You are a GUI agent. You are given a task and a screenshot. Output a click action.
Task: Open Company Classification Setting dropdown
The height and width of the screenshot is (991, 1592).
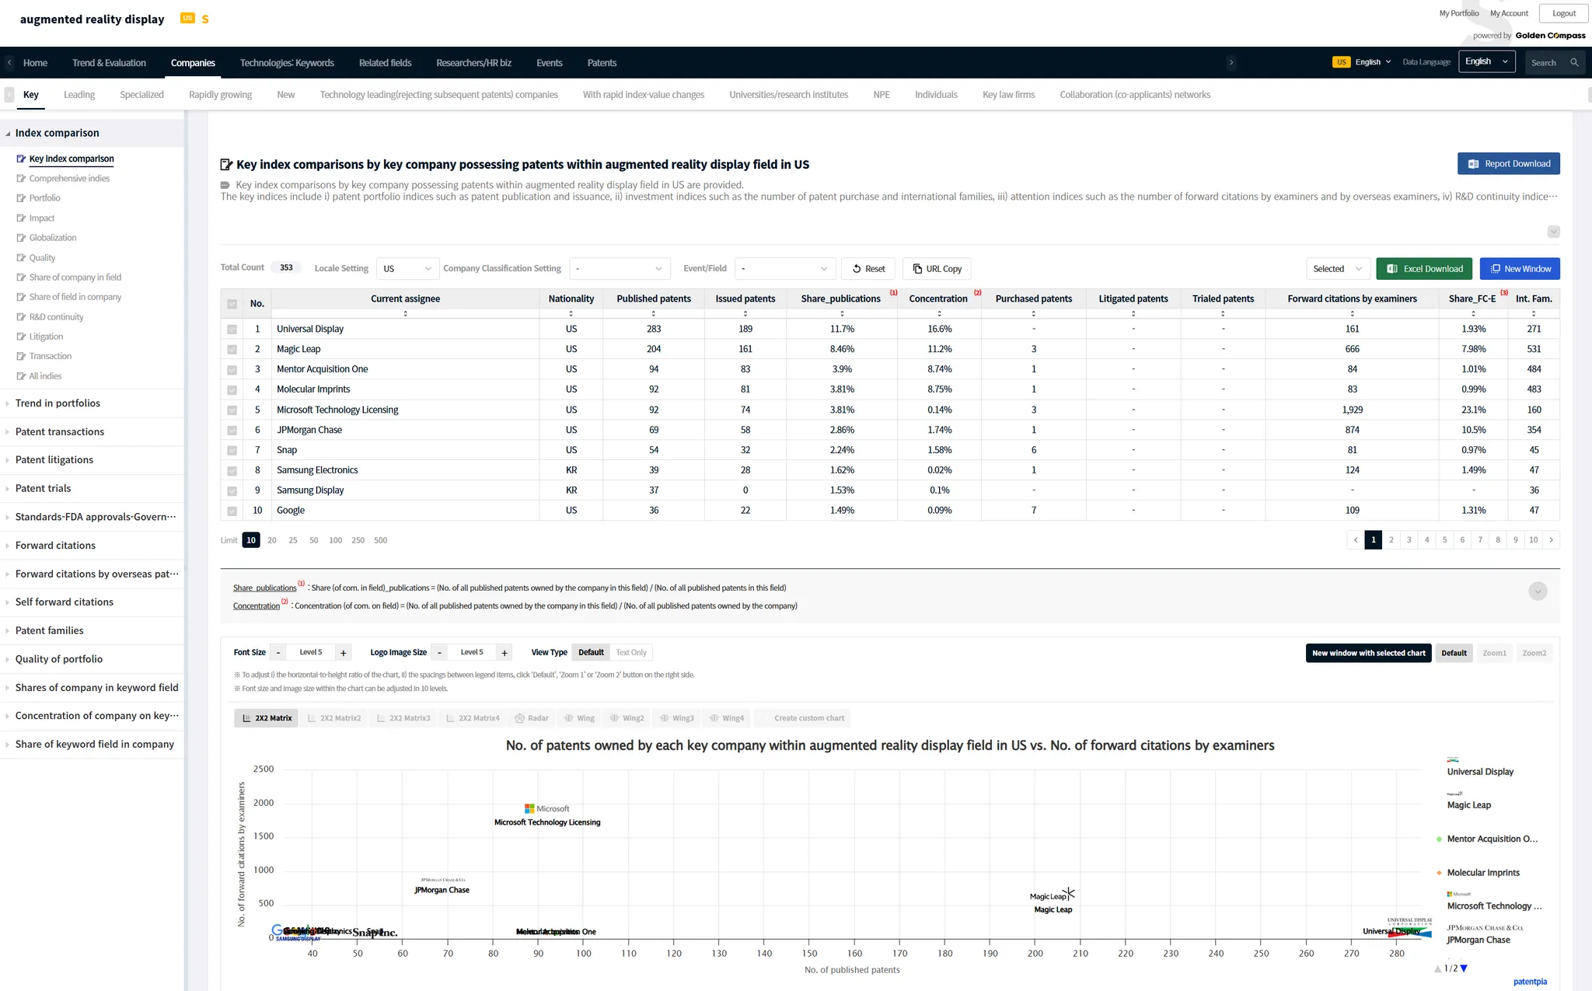[619, 269]
